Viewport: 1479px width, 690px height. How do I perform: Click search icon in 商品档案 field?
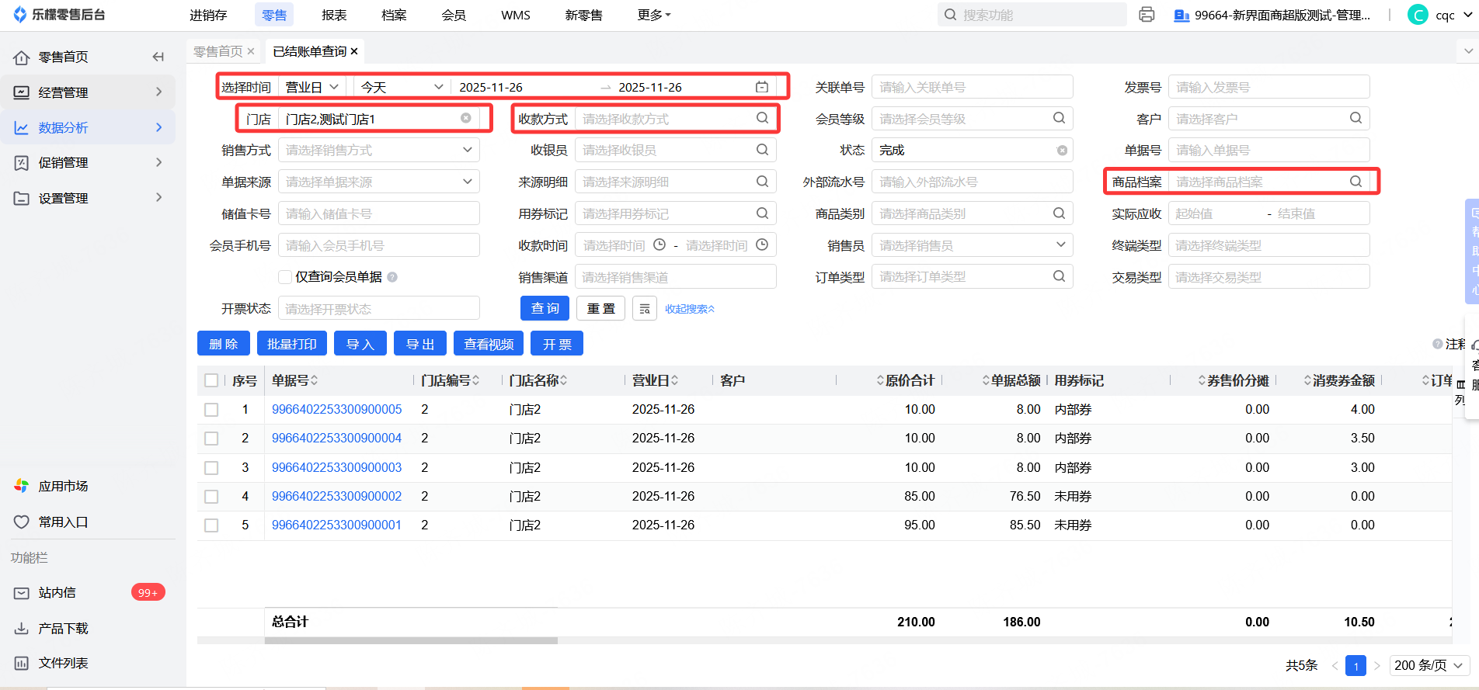point(1355,182)
